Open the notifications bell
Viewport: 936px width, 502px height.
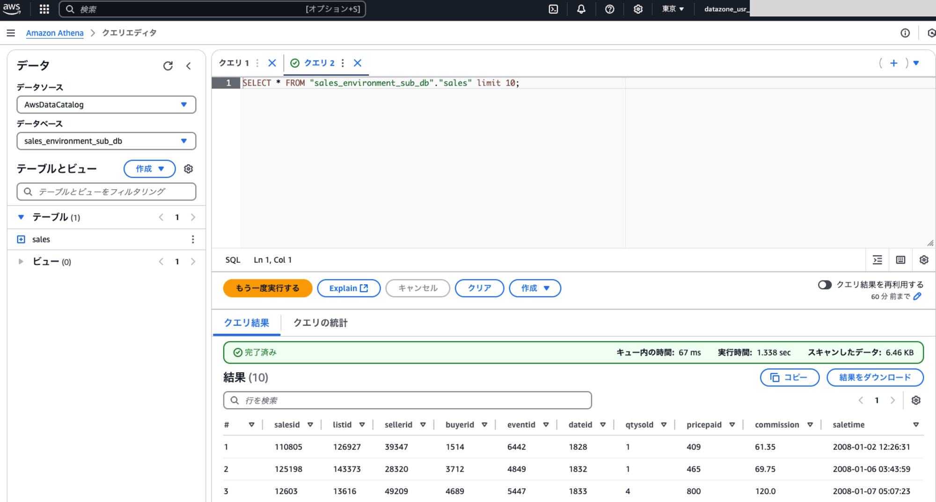[x=581, y=9]
